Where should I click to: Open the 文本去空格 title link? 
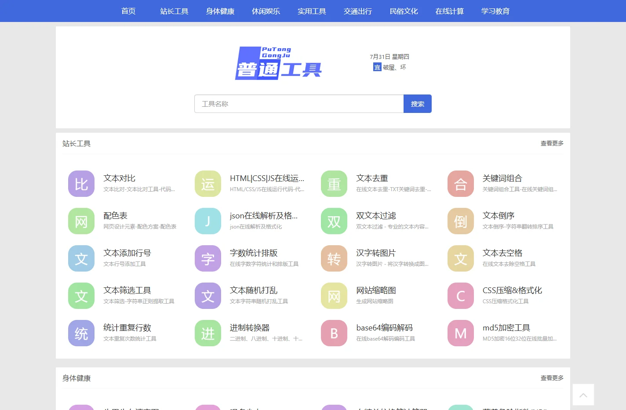[502, 253]
